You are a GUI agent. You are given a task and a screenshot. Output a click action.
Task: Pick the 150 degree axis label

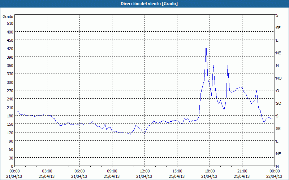(10, 124)
